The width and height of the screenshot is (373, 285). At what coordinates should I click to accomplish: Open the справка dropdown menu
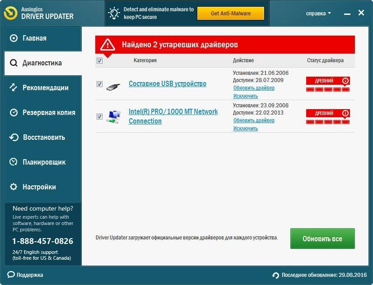pos(318,13)
